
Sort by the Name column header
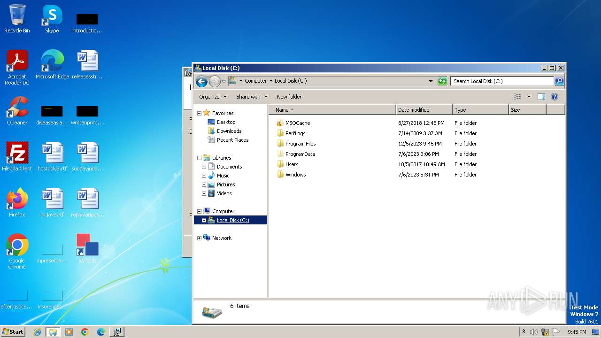tap(332, 110)
